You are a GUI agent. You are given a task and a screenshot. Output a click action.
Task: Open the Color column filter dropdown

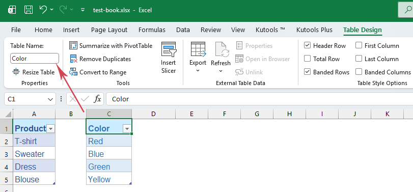(x=127, y=128)
